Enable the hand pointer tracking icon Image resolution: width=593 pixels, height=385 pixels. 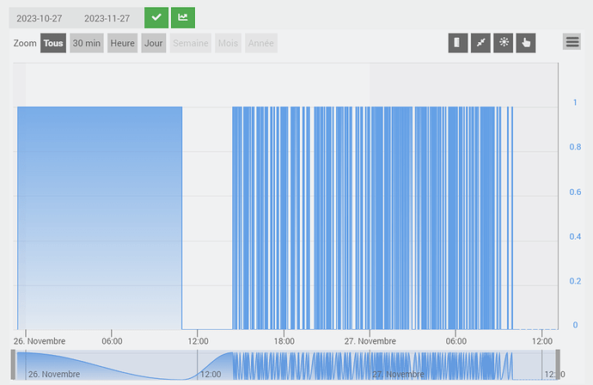[526, 43]
